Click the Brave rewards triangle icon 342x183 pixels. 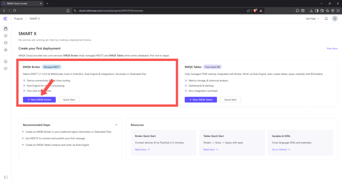261,11
